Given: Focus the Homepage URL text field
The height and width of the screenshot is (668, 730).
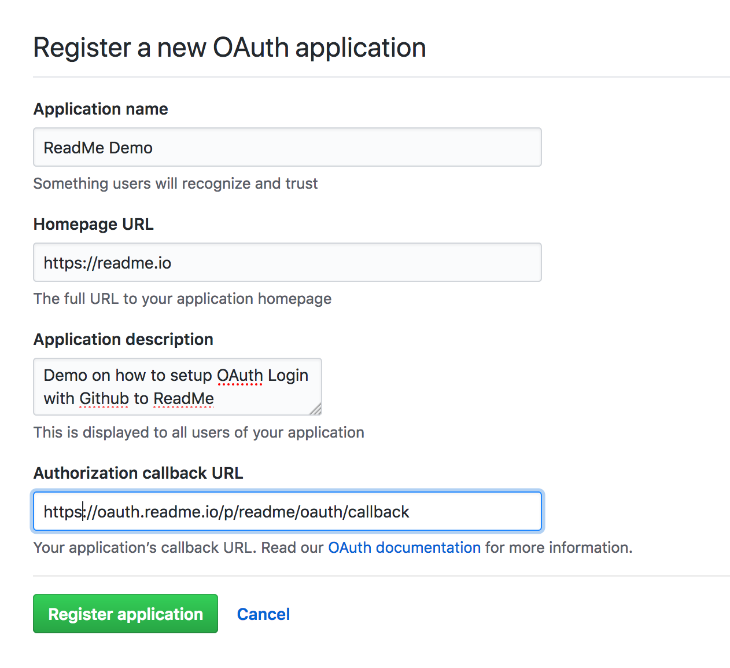Looking at the screenshot, I should (x=287, y=262).
